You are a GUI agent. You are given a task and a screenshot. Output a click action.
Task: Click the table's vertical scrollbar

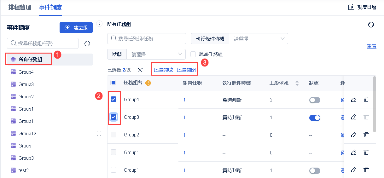coord(374,104)
